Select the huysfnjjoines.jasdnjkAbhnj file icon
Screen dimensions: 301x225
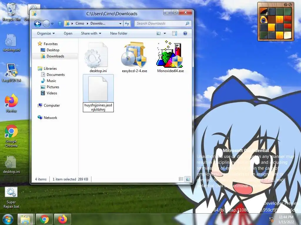point(98,88)
